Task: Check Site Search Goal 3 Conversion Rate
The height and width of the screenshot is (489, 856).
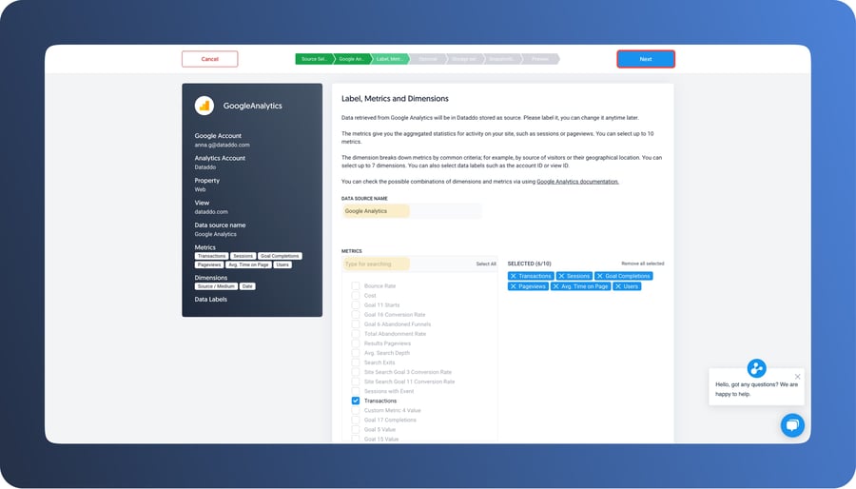Action: (356, 372)
